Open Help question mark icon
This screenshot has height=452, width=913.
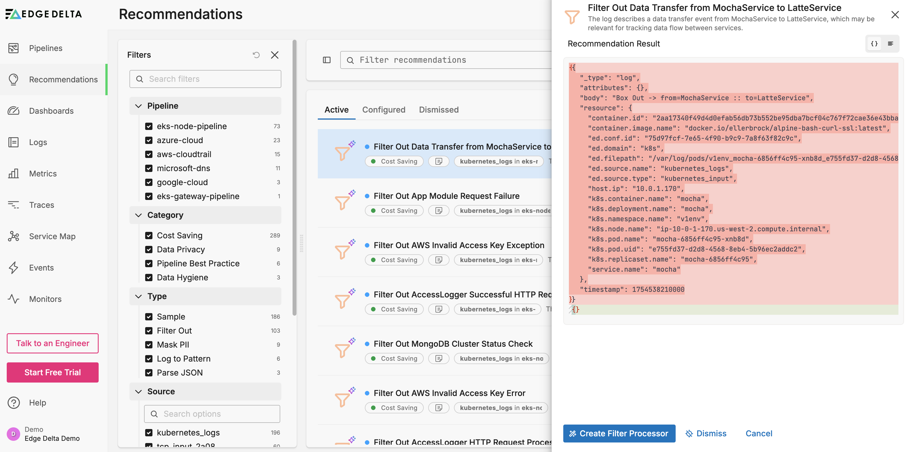point(13,403)
